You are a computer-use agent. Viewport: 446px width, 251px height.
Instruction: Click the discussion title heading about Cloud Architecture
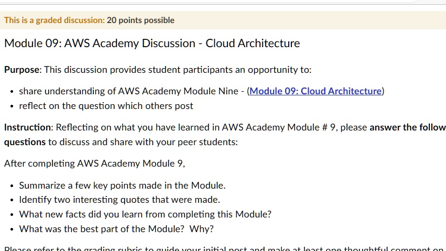pyautogui.click(x=152, y=43)
